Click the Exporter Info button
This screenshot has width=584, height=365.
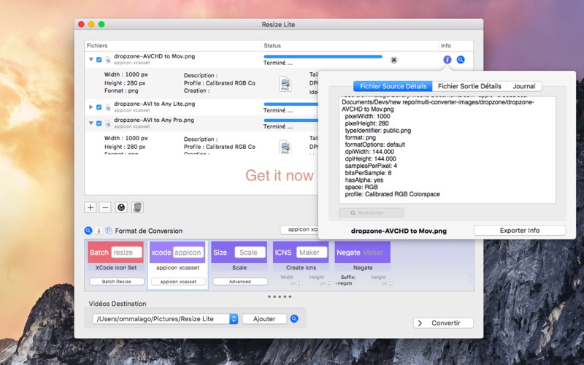(520, 230)
